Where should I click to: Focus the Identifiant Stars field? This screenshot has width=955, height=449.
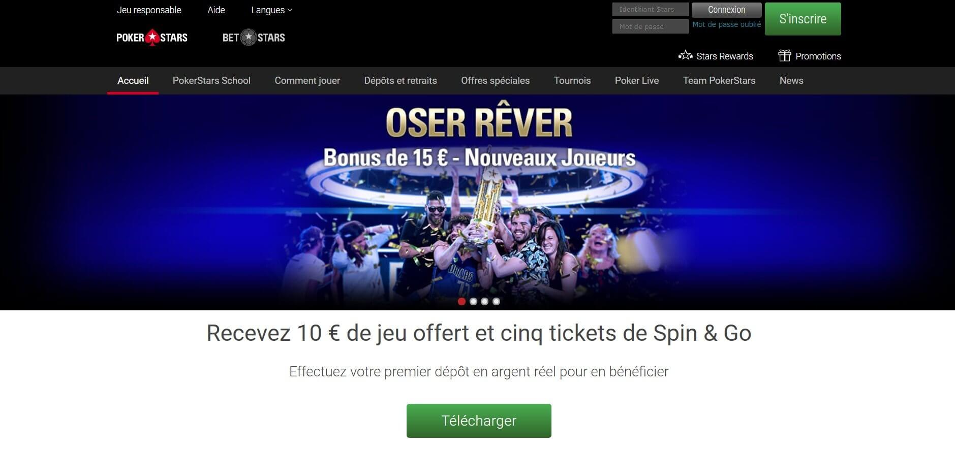[651, 10]
